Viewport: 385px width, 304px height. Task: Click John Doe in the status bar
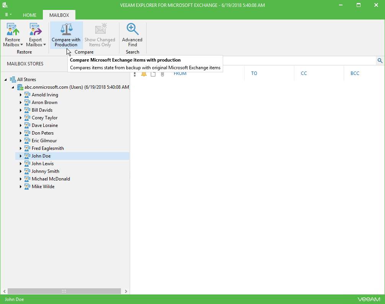coord(14,299)
